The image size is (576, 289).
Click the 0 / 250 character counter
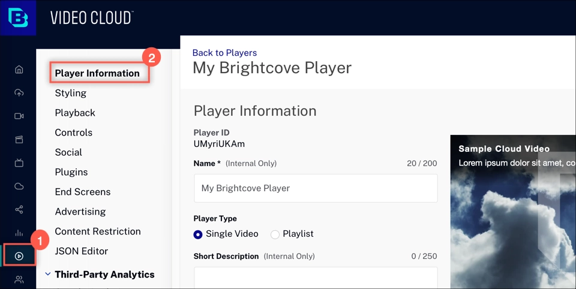pyautogui.click(x=424, y=256)
